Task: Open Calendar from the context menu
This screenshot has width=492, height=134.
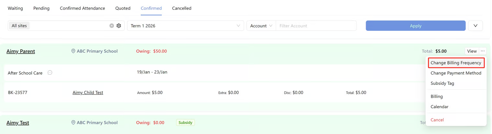Action: 439,107
